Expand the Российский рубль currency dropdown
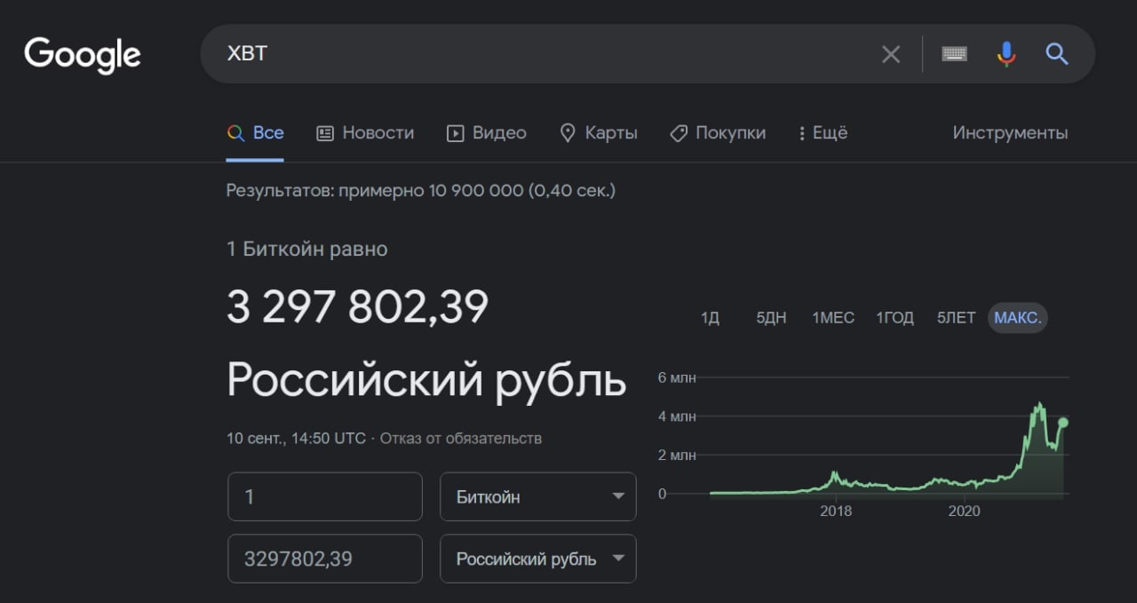The width and height of the screenshot is (1137, 603). point(538,559)
